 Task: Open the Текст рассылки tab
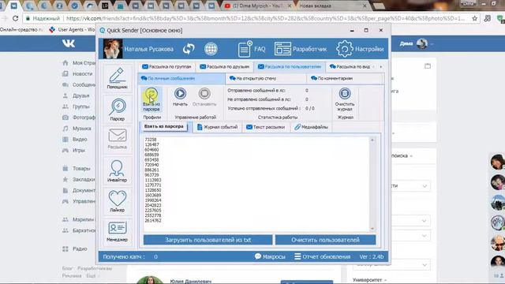tap(265, 127)
